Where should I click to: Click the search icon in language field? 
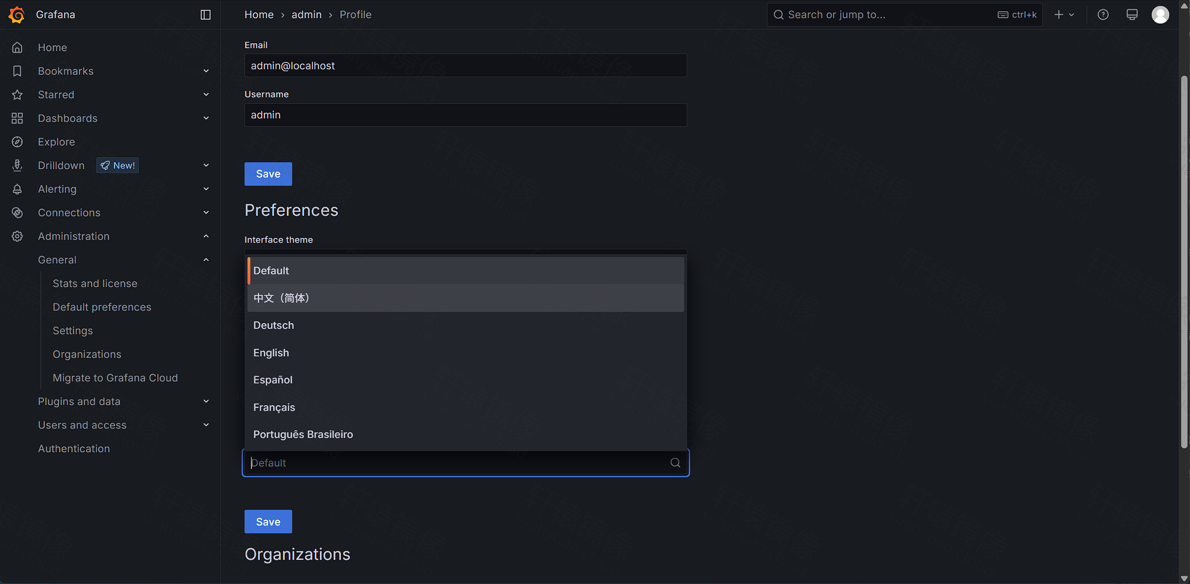pos(675,463)
